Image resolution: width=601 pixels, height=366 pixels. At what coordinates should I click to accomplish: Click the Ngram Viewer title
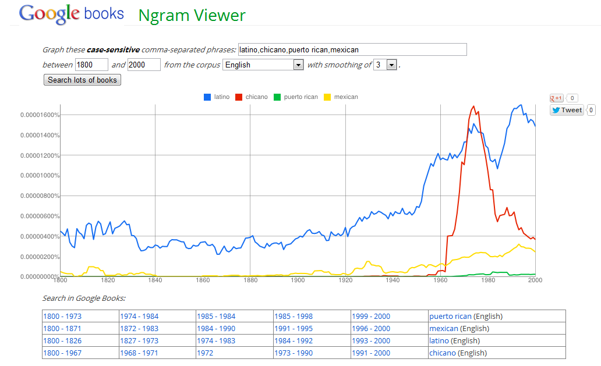[x=192, y=15]
